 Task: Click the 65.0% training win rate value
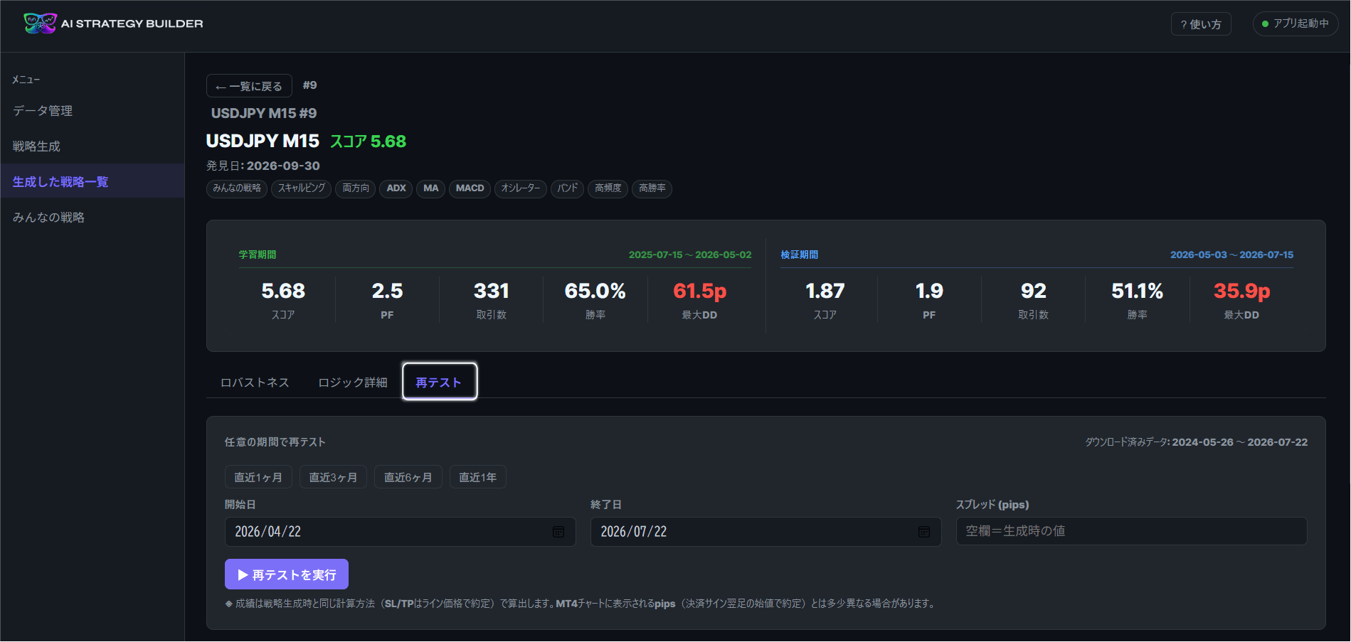tap(595, 291)
